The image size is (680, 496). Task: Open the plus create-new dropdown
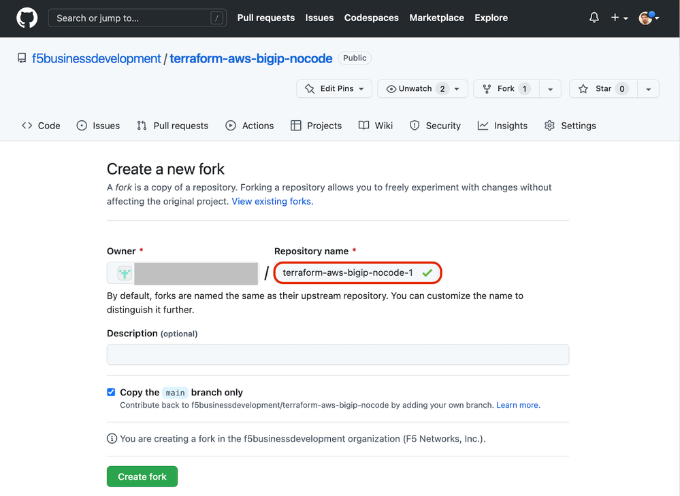[x=619, y=18]
